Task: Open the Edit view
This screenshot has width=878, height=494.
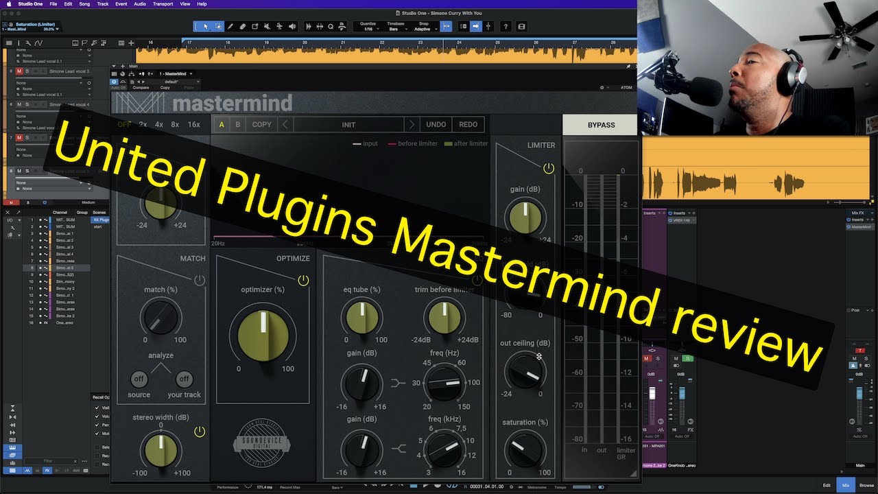Action: 827,485
